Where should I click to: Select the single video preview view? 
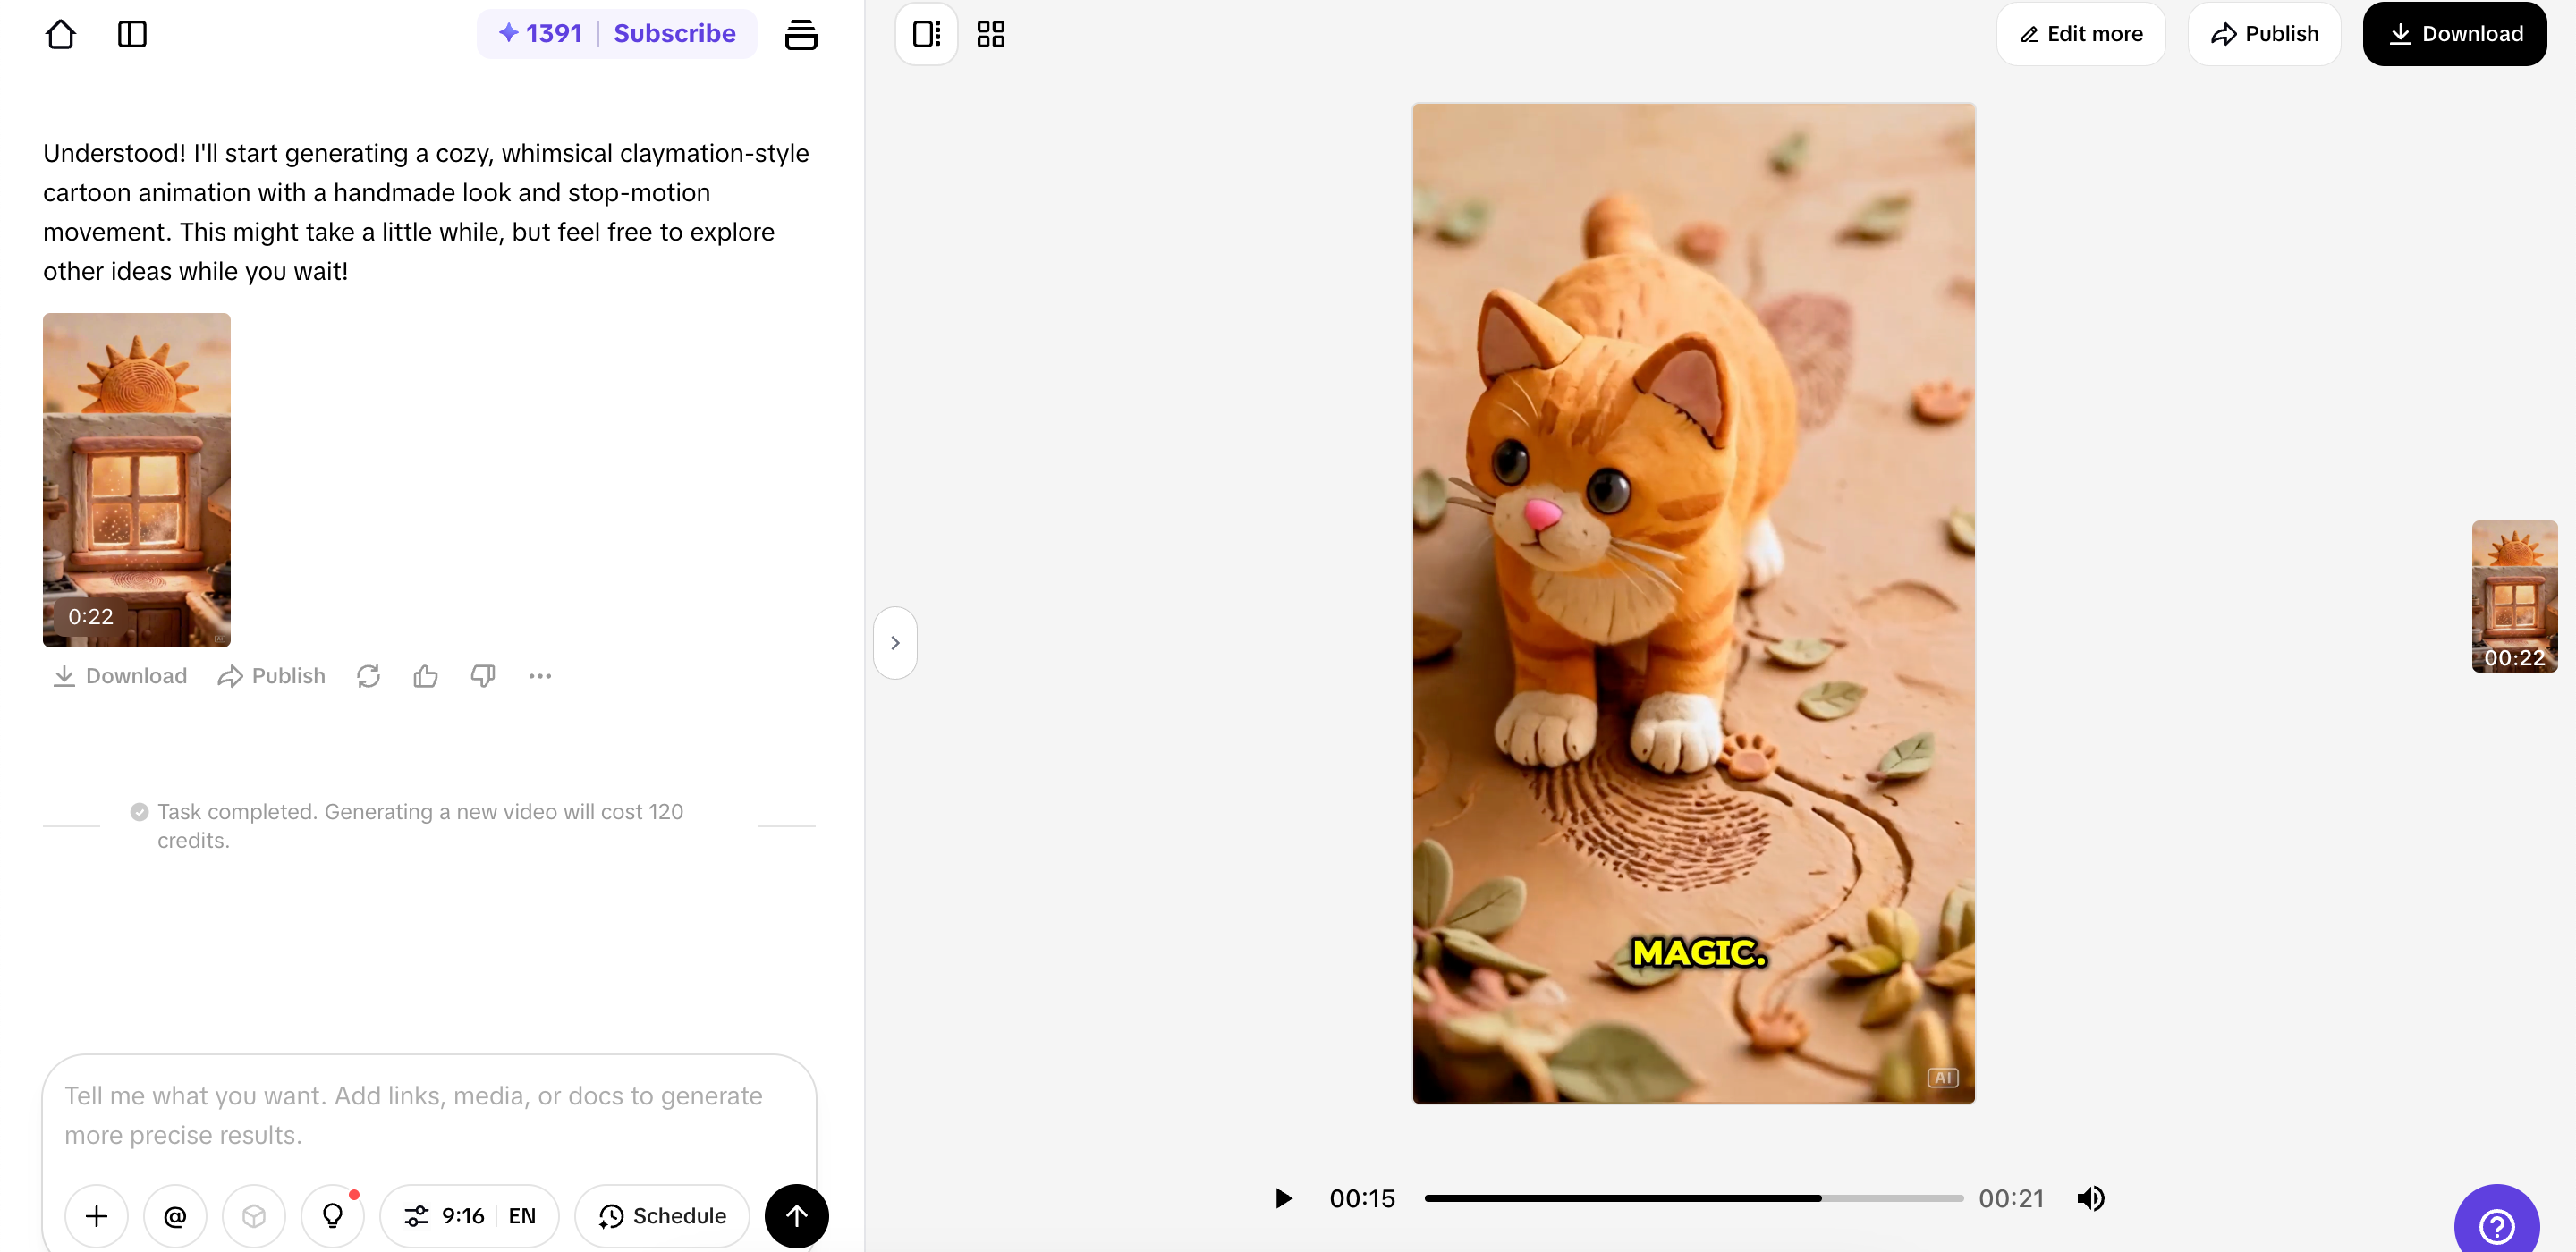[925, 33]
